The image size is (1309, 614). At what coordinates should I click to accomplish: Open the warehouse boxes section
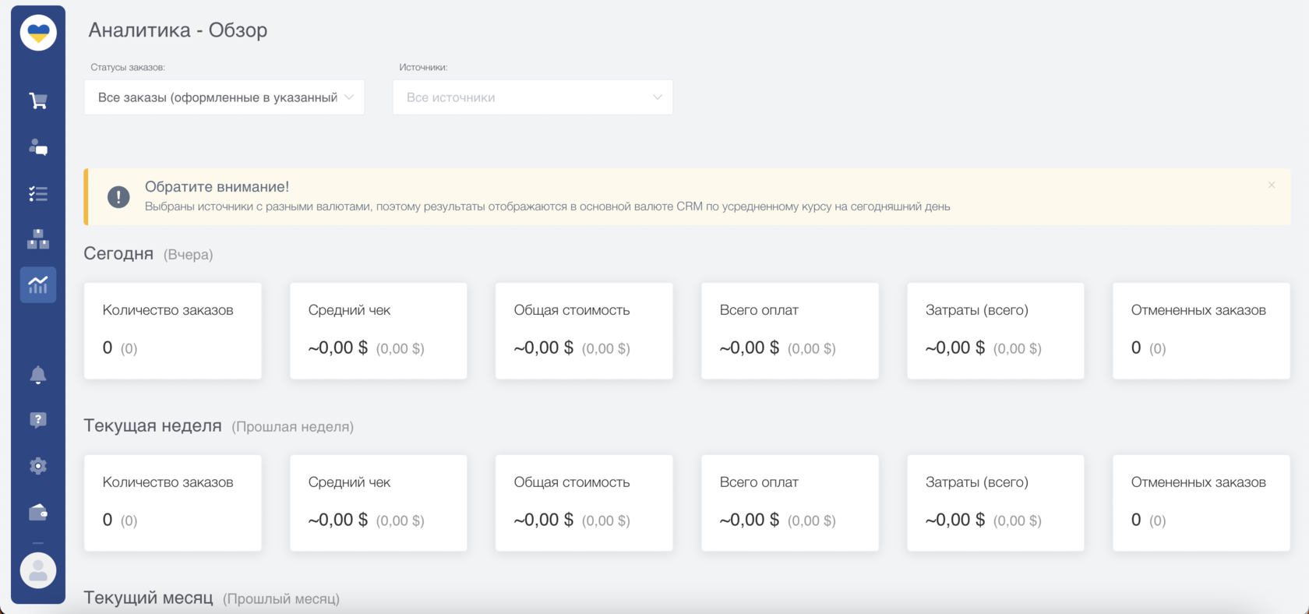click(38, 239)
